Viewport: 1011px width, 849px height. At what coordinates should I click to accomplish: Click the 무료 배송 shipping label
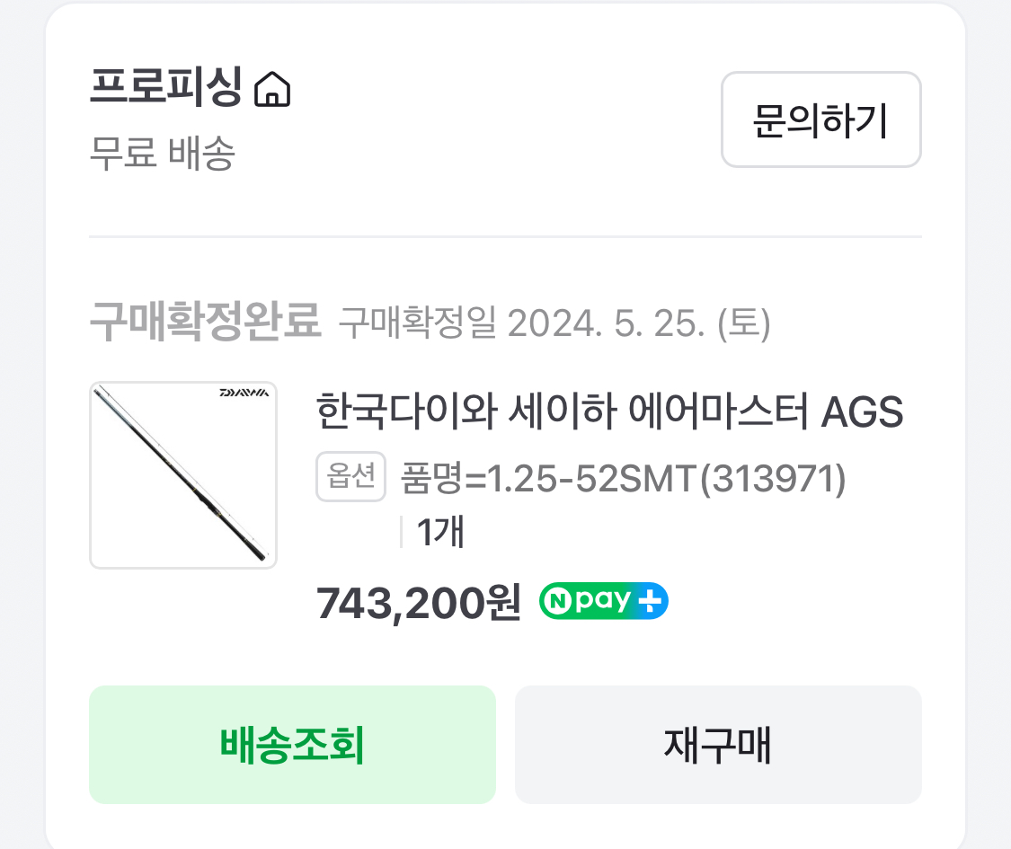pyautogui.click(x=163, y=154)
